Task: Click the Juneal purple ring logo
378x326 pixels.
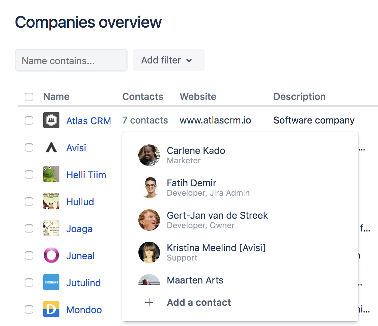Action: tap(51, 255)
